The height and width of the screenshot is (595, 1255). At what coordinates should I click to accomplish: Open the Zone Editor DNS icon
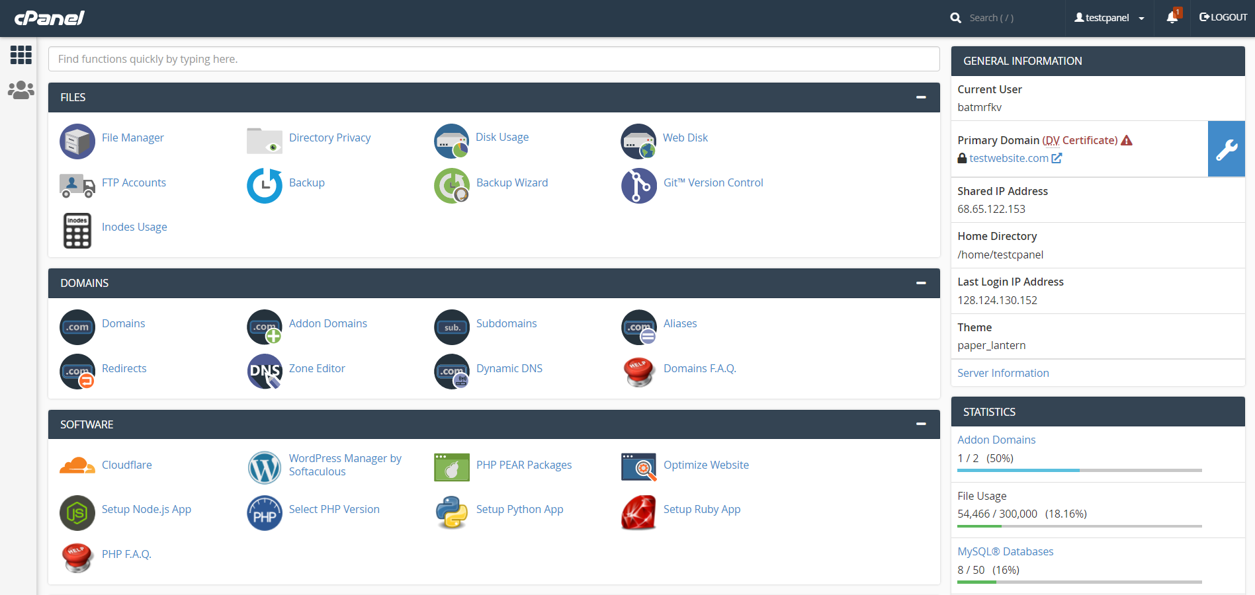[x=265, y=372]
